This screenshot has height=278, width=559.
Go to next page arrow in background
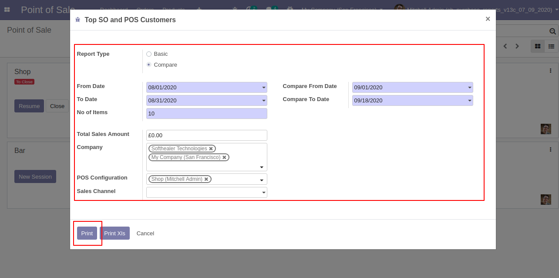517,46
